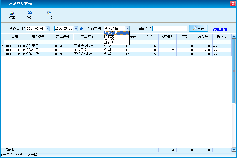
Task: Expand the end date 2014-05-14 dropdown
Action: 76,28
